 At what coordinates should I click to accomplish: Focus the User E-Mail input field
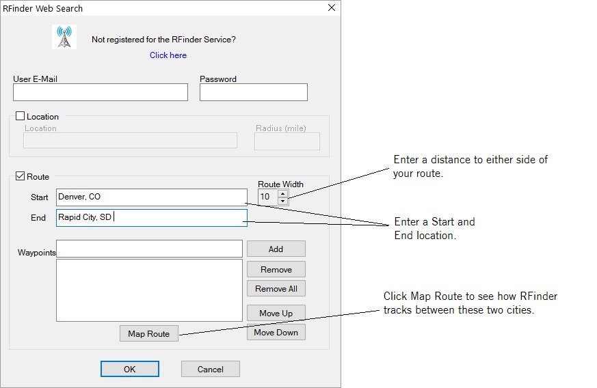click(x=101, y=92)
